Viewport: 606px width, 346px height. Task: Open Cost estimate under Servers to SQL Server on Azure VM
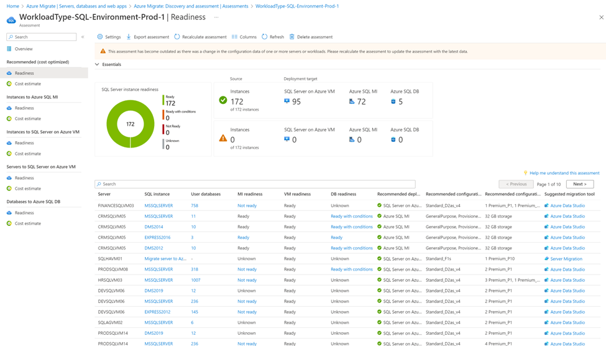pos(28,189)
